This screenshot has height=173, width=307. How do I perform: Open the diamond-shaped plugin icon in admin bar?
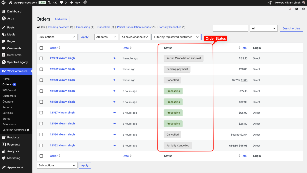(85, 2)
